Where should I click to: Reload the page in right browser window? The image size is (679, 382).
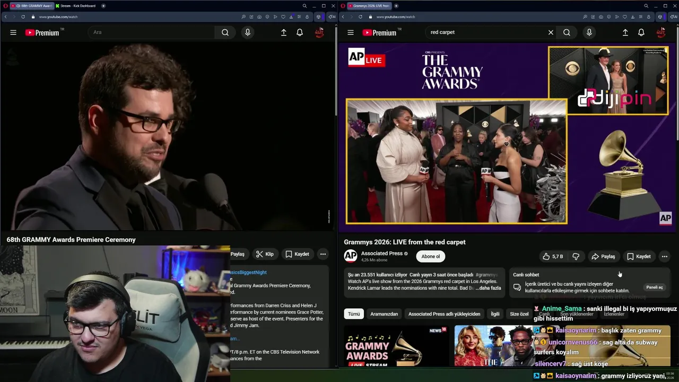point(360,16)
